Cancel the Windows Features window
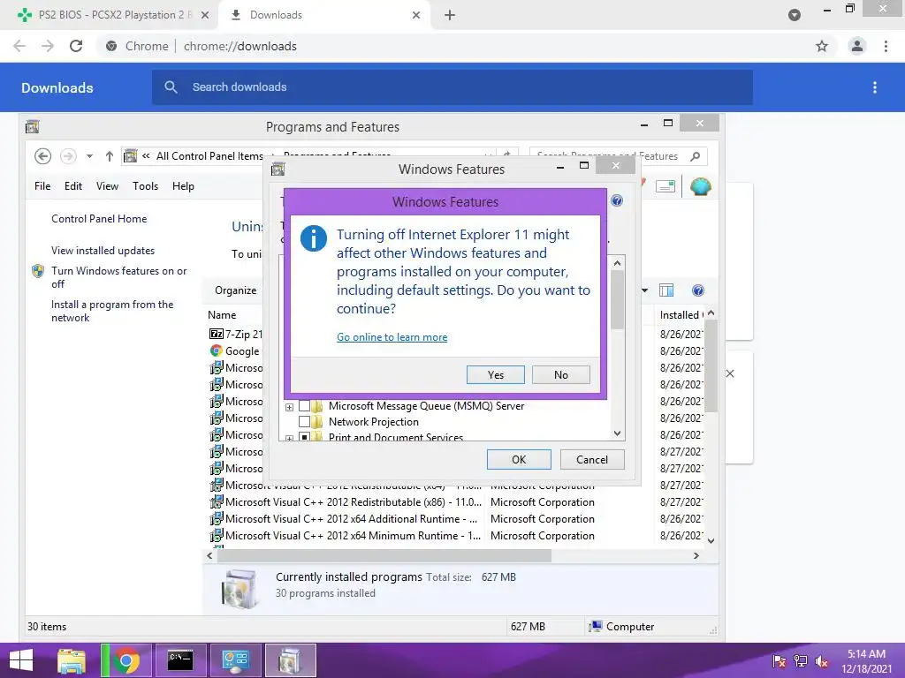Screen dimensions: 905x678 click(591, 459)
